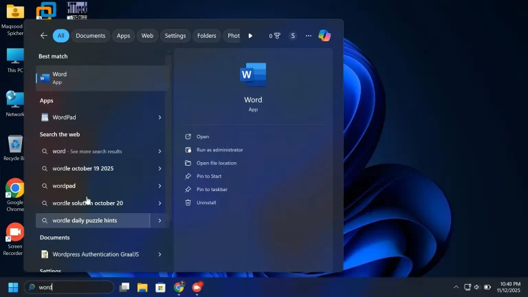Viewport: 528px width, 297px height.
Task: Click the back arrow in search panel
Action: click(x=44, y=36)
